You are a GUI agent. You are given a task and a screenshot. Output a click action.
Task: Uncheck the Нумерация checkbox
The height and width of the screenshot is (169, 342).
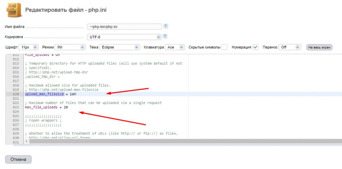pos(255,47)
